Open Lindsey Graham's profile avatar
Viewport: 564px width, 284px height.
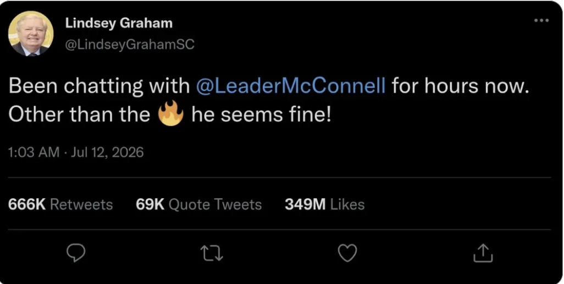click(31, 33)
